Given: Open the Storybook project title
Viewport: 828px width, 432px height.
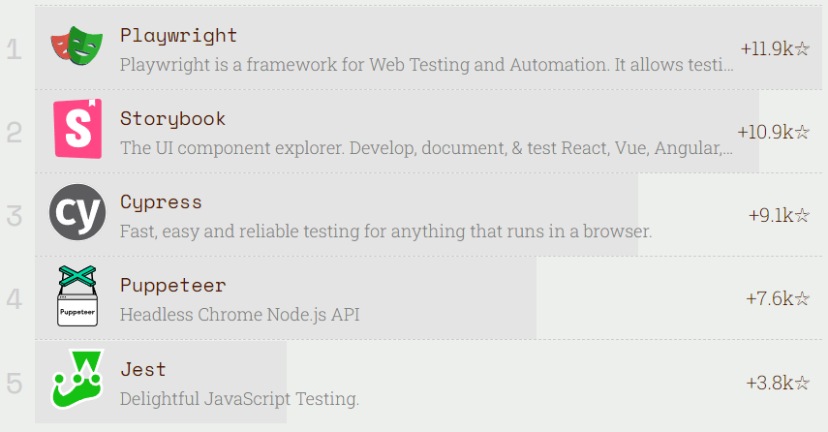Looking at the screenshot, I should click(172, 119).
